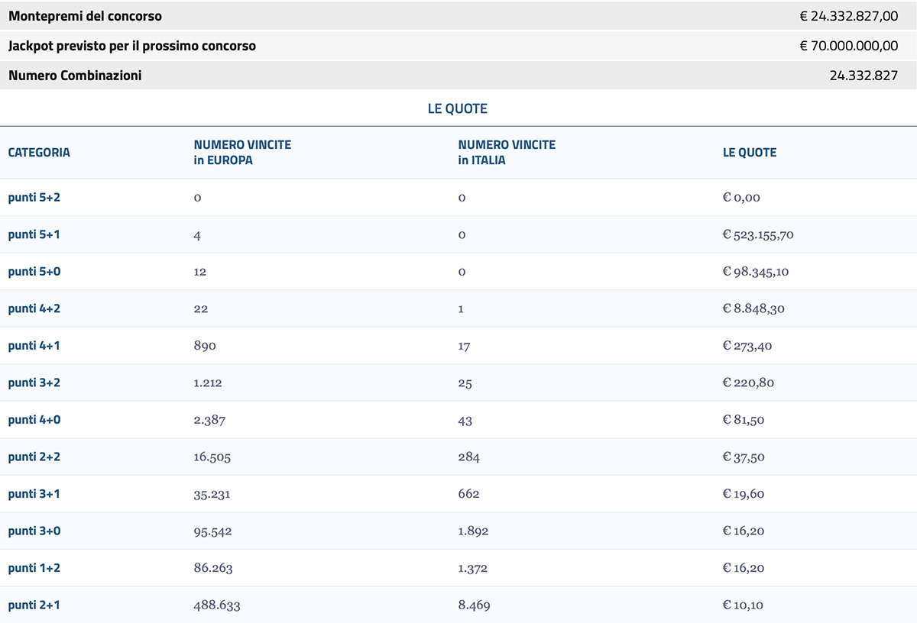Click the 'punti 1+2' category label
The height and width of the screenshot is (623, 917).
coord(34,568)
